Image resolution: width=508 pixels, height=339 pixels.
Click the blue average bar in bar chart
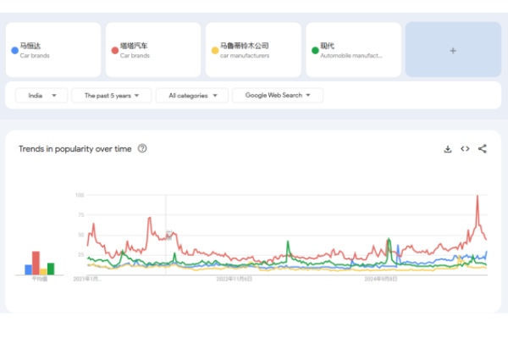(x=29, y=270)
